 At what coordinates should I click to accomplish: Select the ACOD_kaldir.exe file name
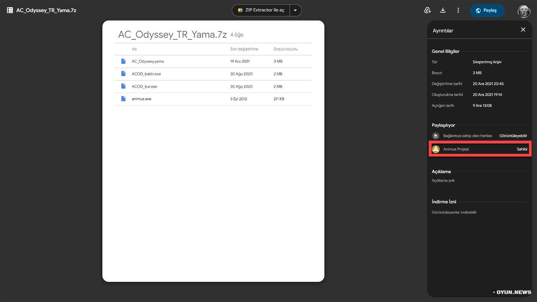pyautogui.click(x=146, y=74)
